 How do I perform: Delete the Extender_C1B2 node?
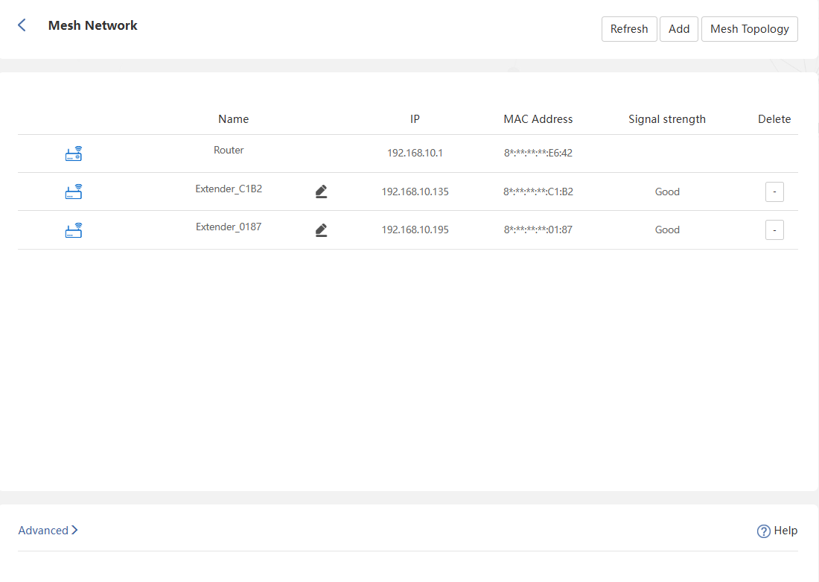click(x=774, y=192)
